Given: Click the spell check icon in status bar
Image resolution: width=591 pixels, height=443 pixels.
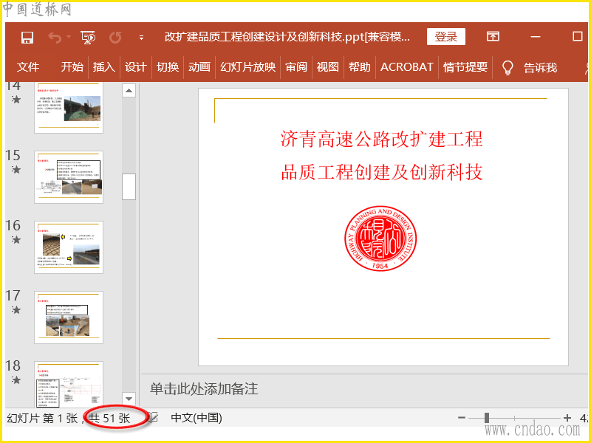Looking at the screenshot, I should pos(153,418).
